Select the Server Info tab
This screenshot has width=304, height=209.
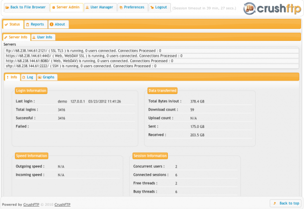pos(17,37)
